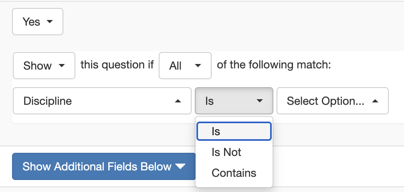Click the down caret of the Is operator
Screen dimensions: 404x192
coord(260,101)
